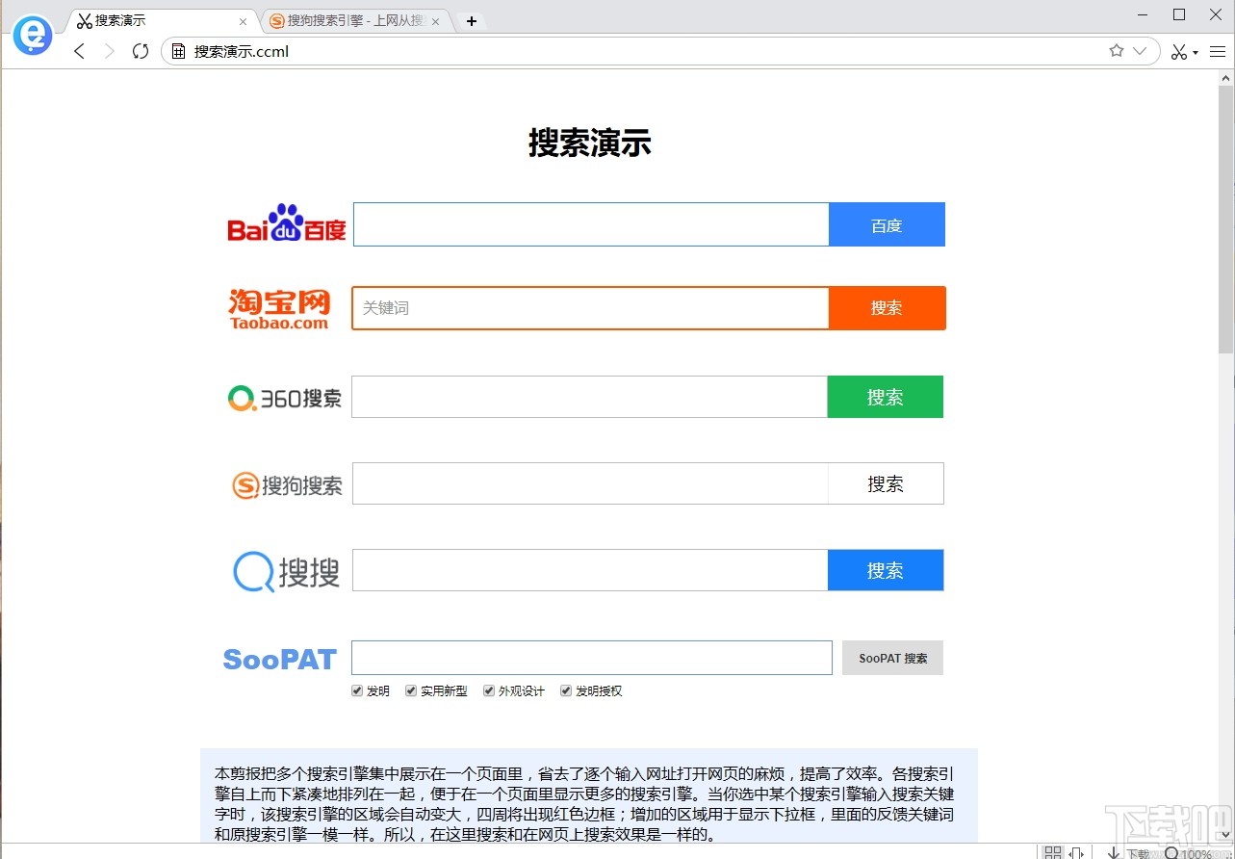
Task: Open the address bar dropdown chevron
Action: [1142, 51]
